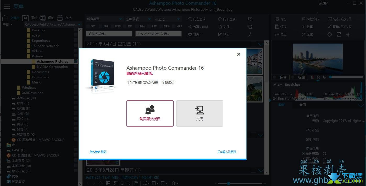This screenshot has width=366, height=186.
Task: Open the 不超过 limit dropdown
Action: click(x=168, y=19)
